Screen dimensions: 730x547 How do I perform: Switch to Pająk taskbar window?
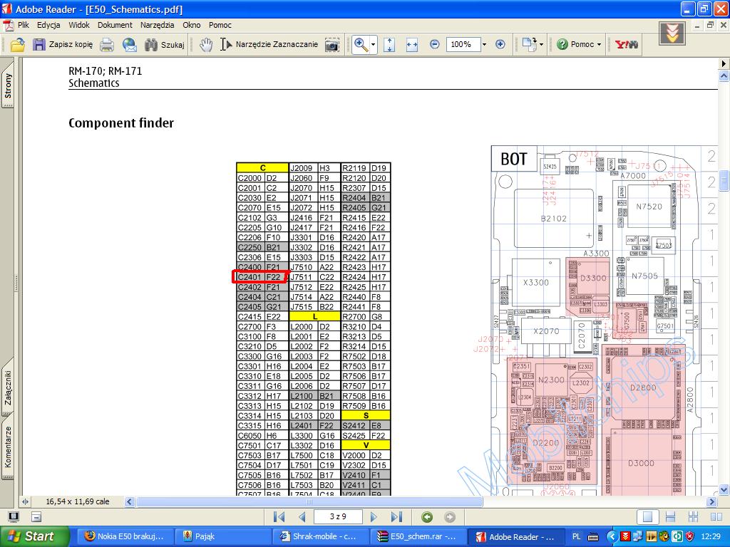[222, 536]
